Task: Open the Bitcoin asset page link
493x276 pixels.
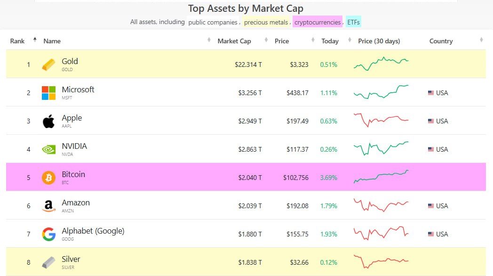Action: (x=73, y=174)
